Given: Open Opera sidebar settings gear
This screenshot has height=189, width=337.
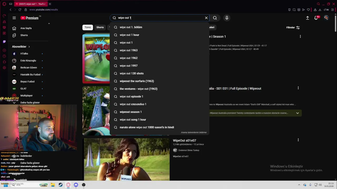Looking at the screenshot, I should [x=4, y=68].
